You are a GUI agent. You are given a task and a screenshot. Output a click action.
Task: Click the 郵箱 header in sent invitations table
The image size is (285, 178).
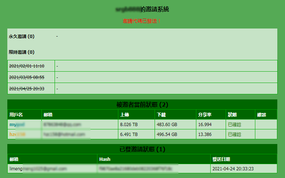tap(14, 159)
